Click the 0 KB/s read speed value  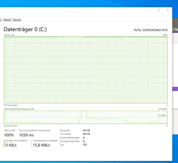11,145
